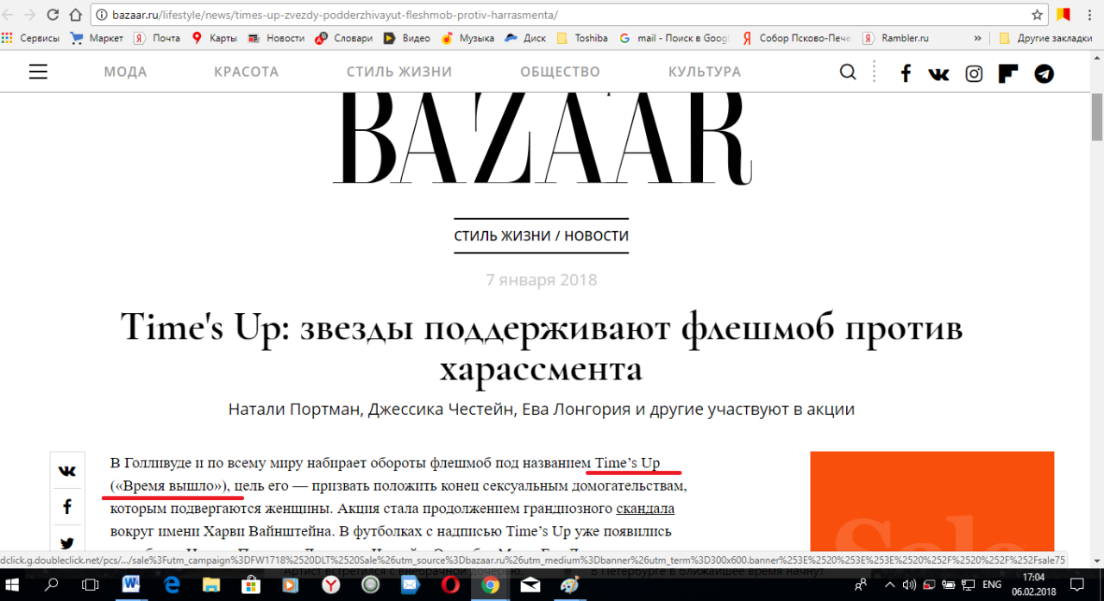1104x601 pixels.
Task: Open Bazaar's Telegram channel from header
Action: point(1044,73)
